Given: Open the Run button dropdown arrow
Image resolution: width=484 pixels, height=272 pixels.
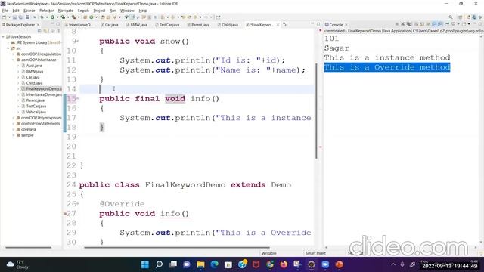Looking at the screenshot, I should pos(57,17).
